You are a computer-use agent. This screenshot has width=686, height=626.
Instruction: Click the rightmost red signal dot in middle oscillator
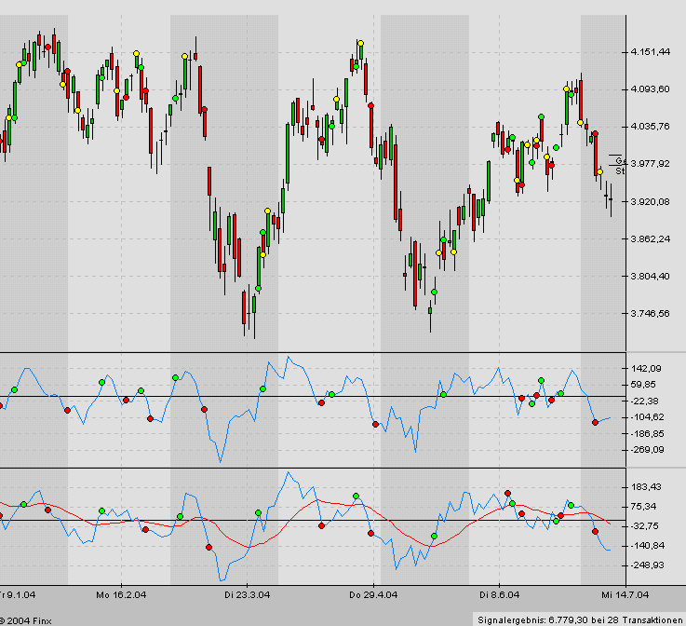tap(595, 423)
